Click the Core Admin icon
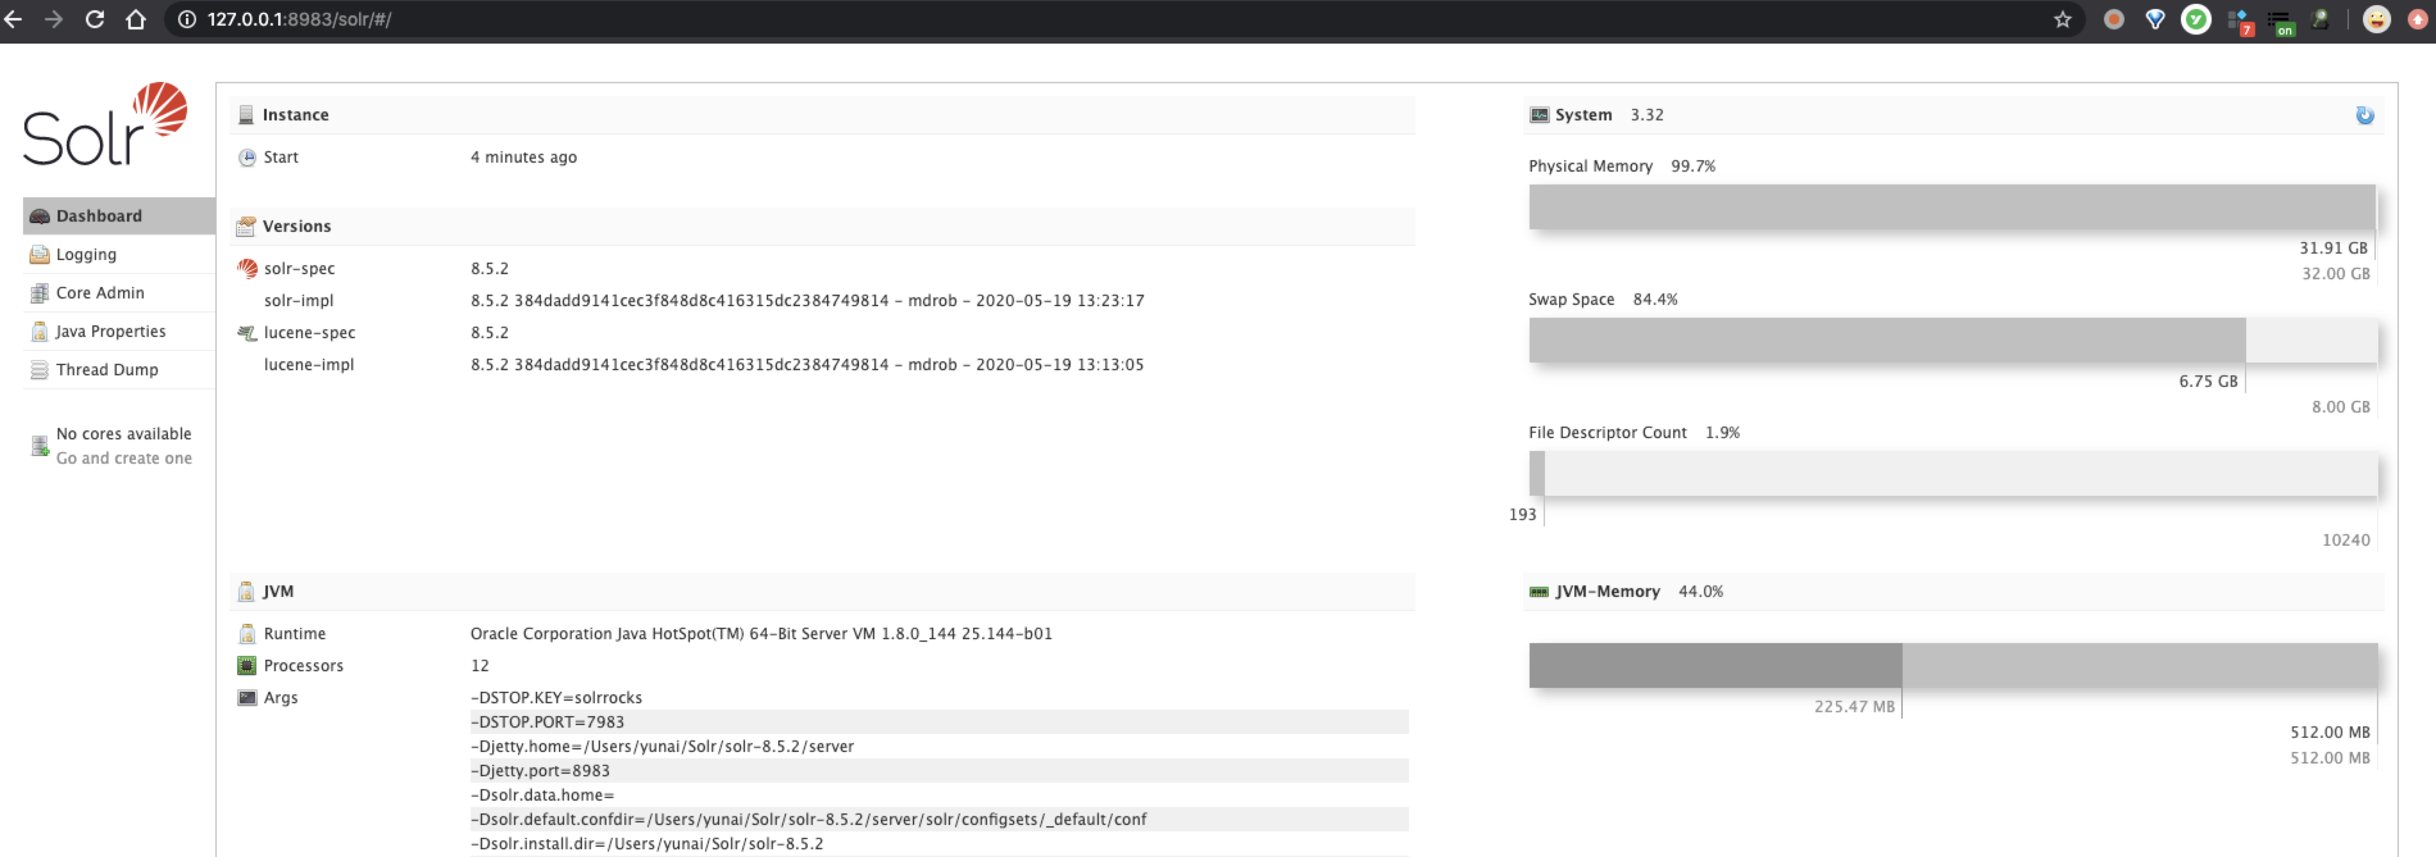Image resolution: width=2436 pixels, height=857 pixels. (x=38, y=293)
